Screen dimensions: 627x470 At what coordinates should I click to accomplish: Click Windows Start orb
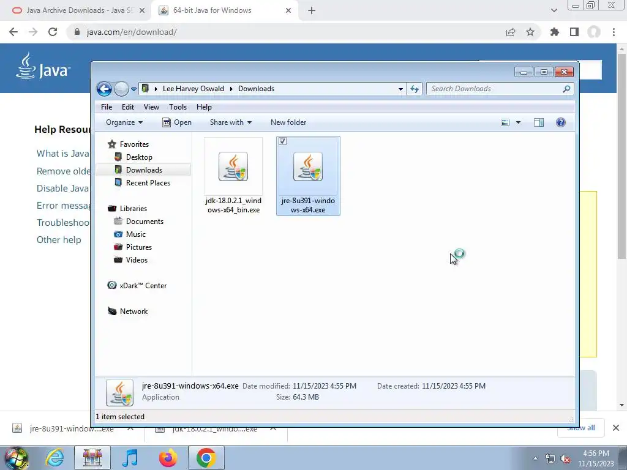click(x=17, y=458)
